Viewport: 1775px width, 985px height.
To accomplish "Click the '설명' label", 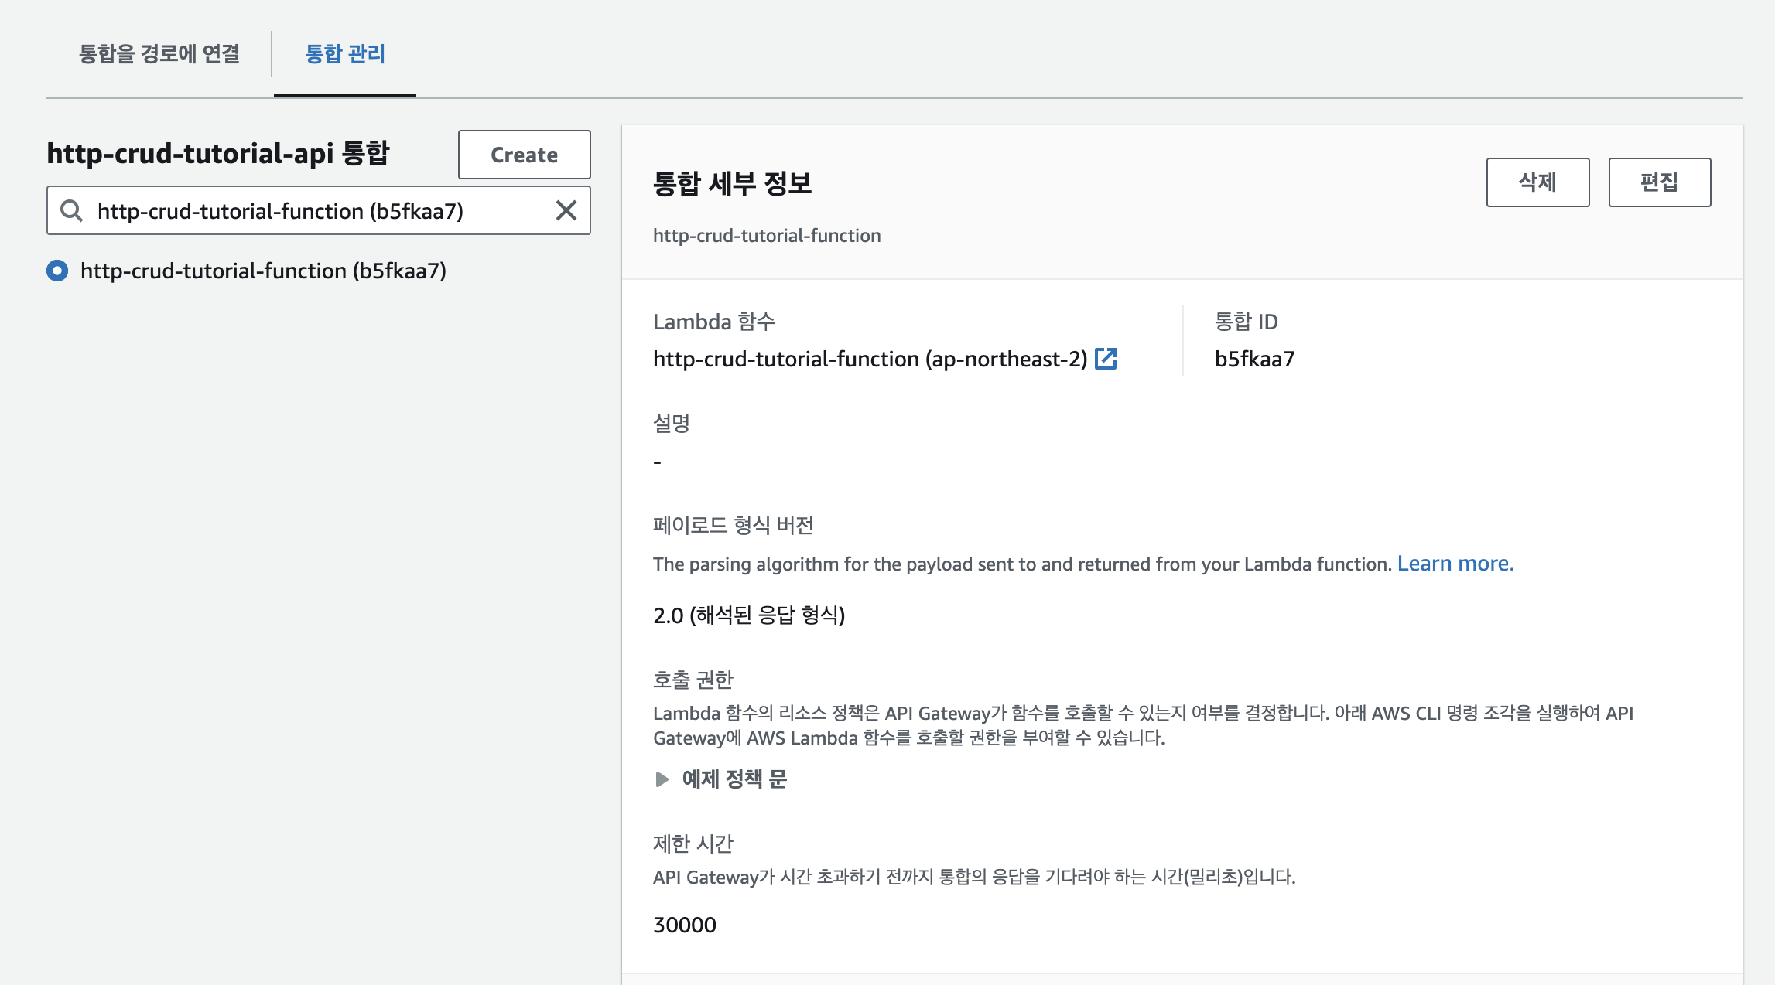I will pyautogui.click(x=672, y=423).
